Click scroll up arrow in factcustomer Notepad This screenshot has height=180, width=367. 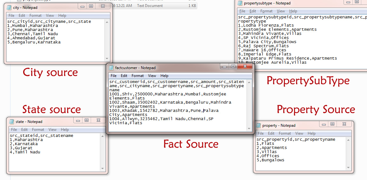[x=249, y=82]
